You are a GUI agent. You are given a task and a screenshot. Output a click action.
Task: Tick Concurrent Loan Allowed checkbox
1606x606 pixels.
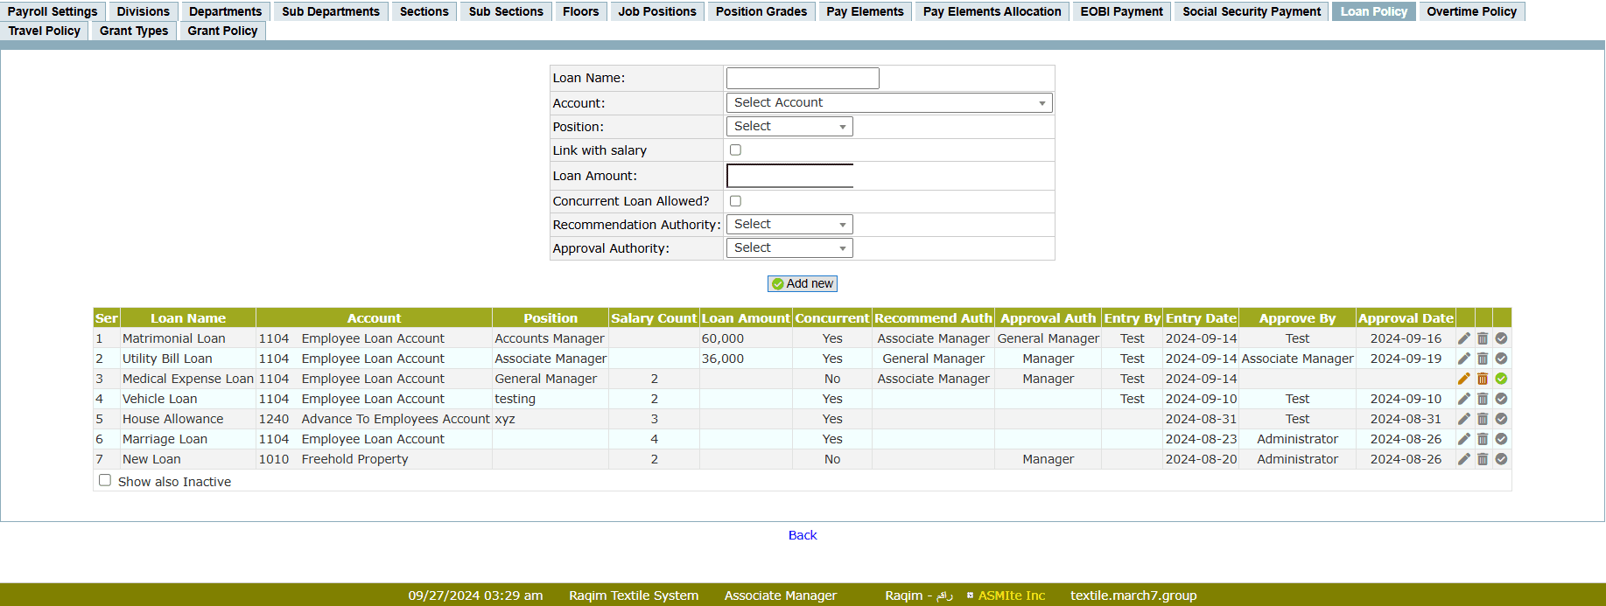(735, 201)
